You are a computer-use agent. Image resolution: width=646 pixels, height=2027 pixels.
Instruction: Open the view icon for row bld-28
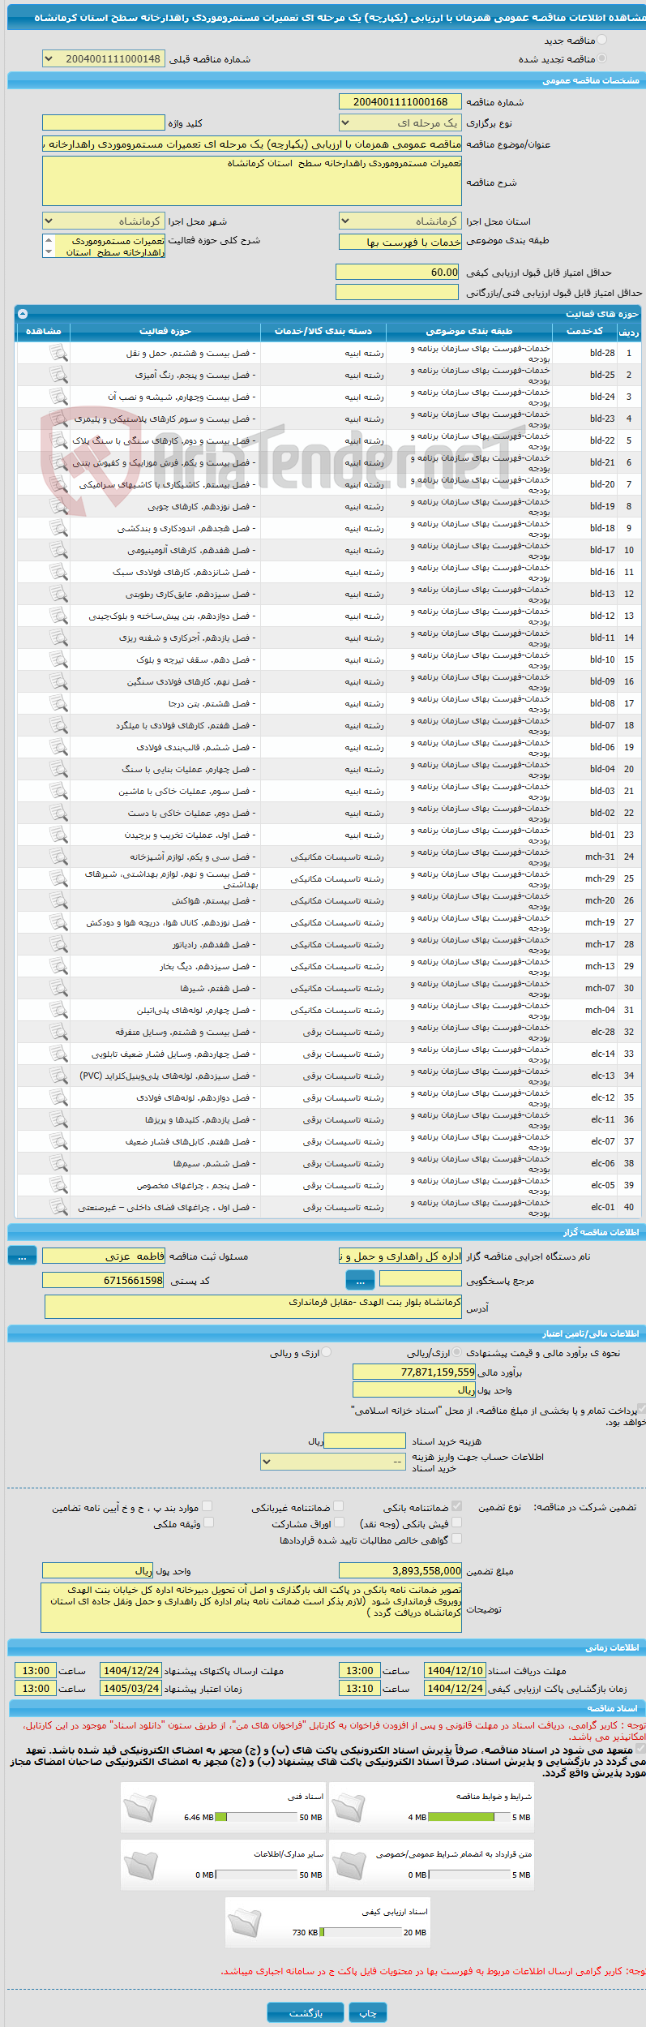58,353
